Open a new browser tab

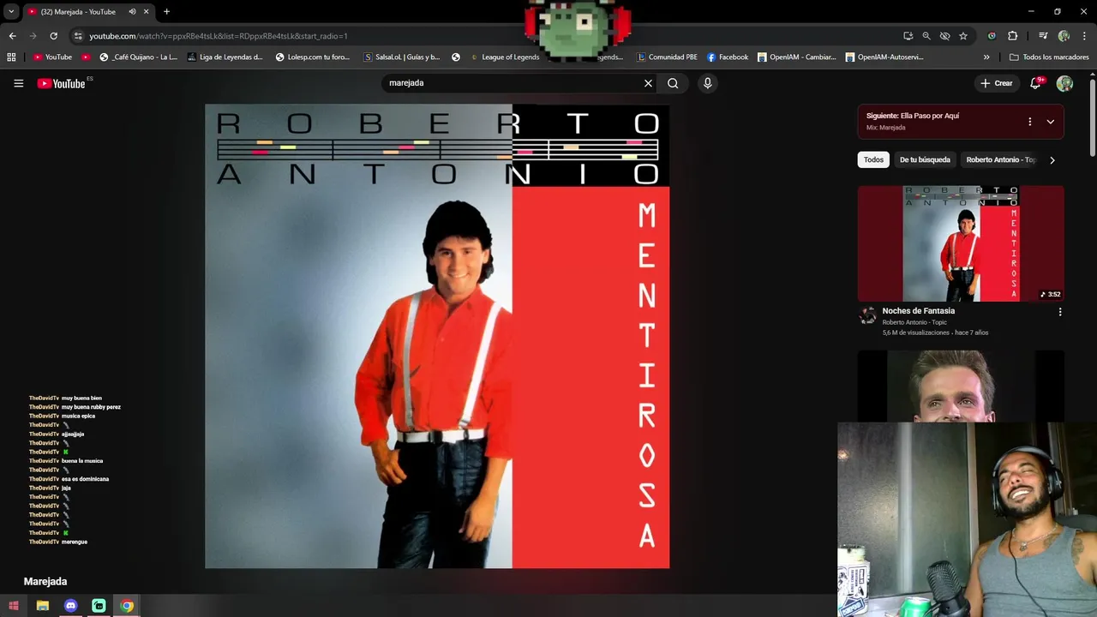point(166,11)
